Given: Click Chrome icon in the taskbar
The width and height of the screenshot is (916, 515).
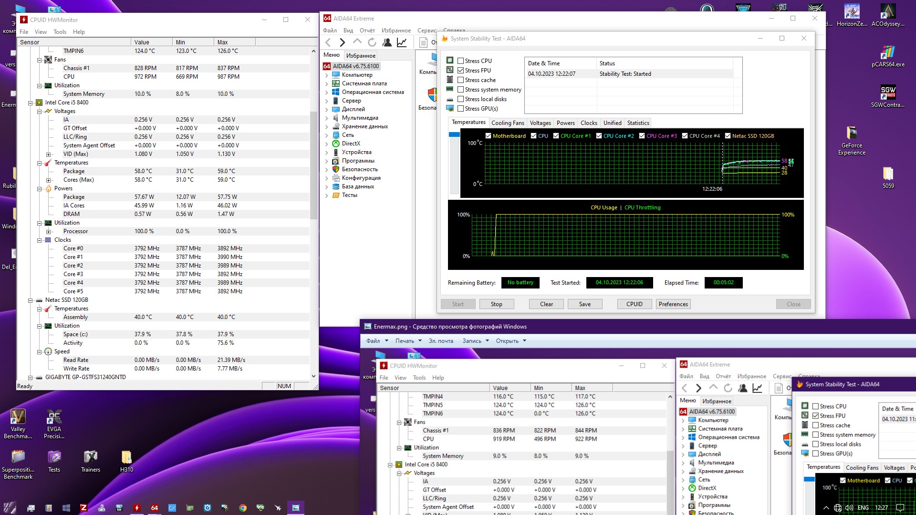Looking at the screenshot, I should (x=243, y=508).
